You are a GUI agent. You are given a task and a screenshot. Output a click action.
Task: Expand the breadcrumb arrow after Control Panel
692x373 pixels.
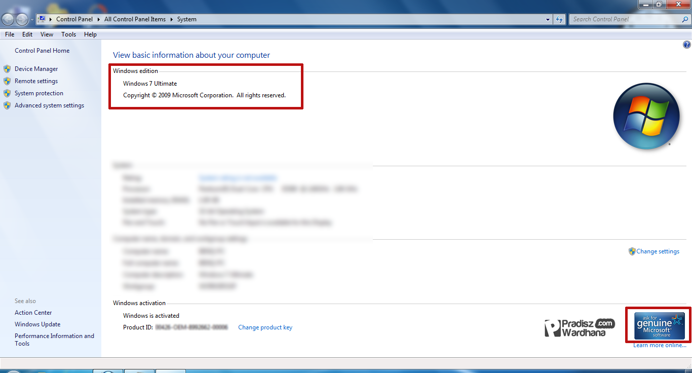click(98, 19)
